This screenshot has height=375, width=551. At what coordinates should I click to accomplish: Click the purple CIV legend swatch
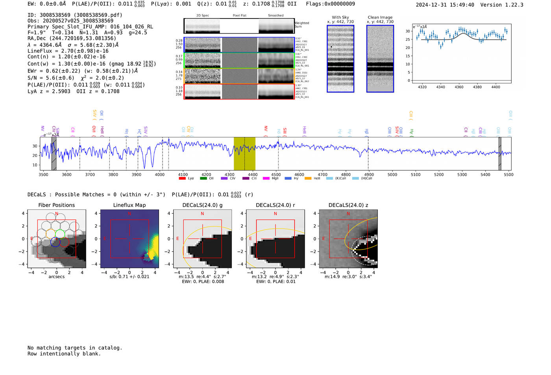pyautogui.click(x=224, y=178)
